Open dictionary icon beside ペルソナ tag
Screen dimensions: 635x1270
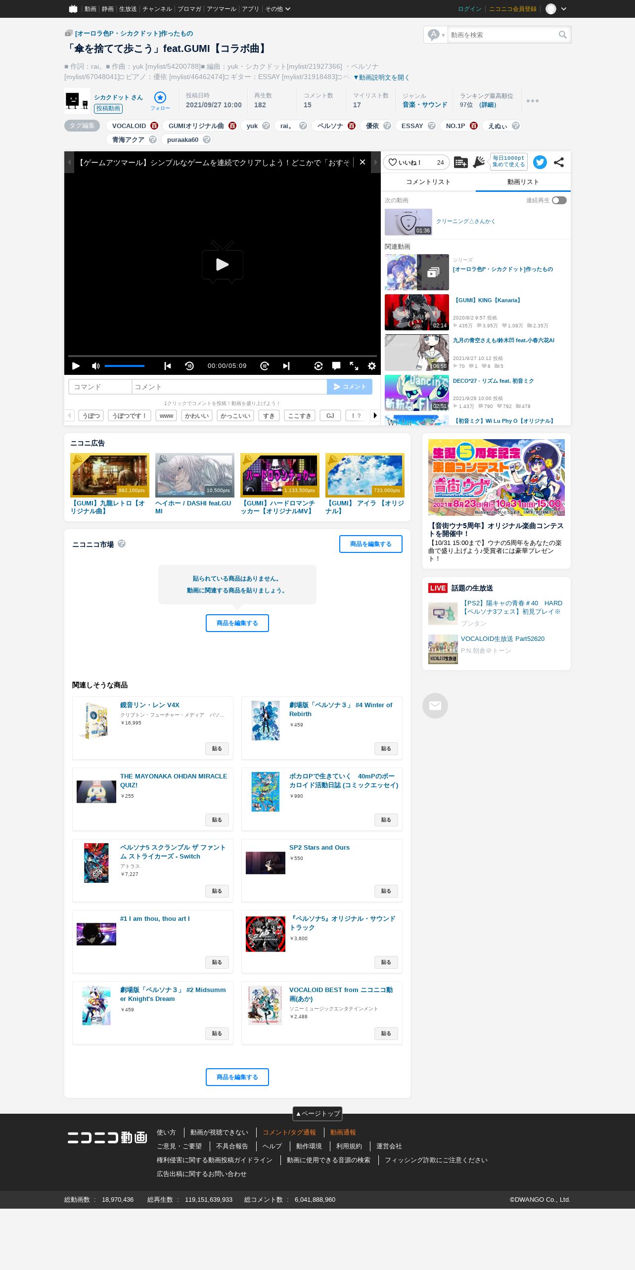point(352,126)
